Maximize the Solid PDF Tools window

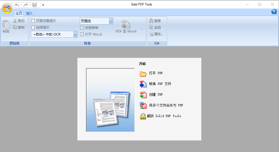point(260,4)
